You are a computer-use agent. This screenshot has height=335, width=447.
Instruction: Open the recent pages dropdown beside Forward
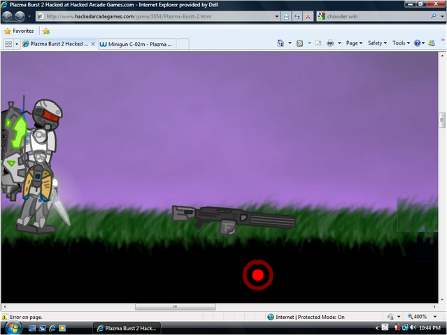(29, 17)
